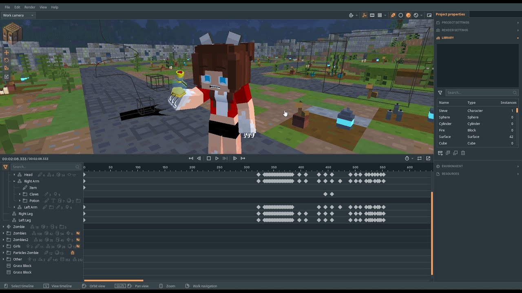The width and height of the screenshot is (522, 293).
Task: Open the Help menu
Action: (55, 7)
